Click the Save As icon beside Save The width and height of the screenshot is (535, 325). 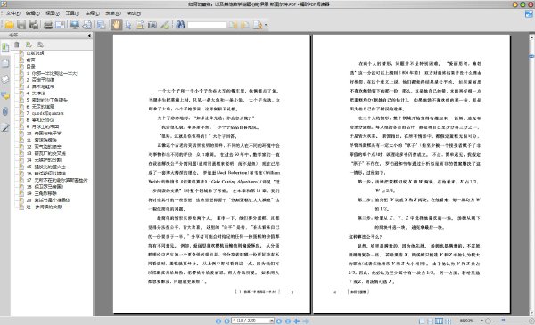34,25
